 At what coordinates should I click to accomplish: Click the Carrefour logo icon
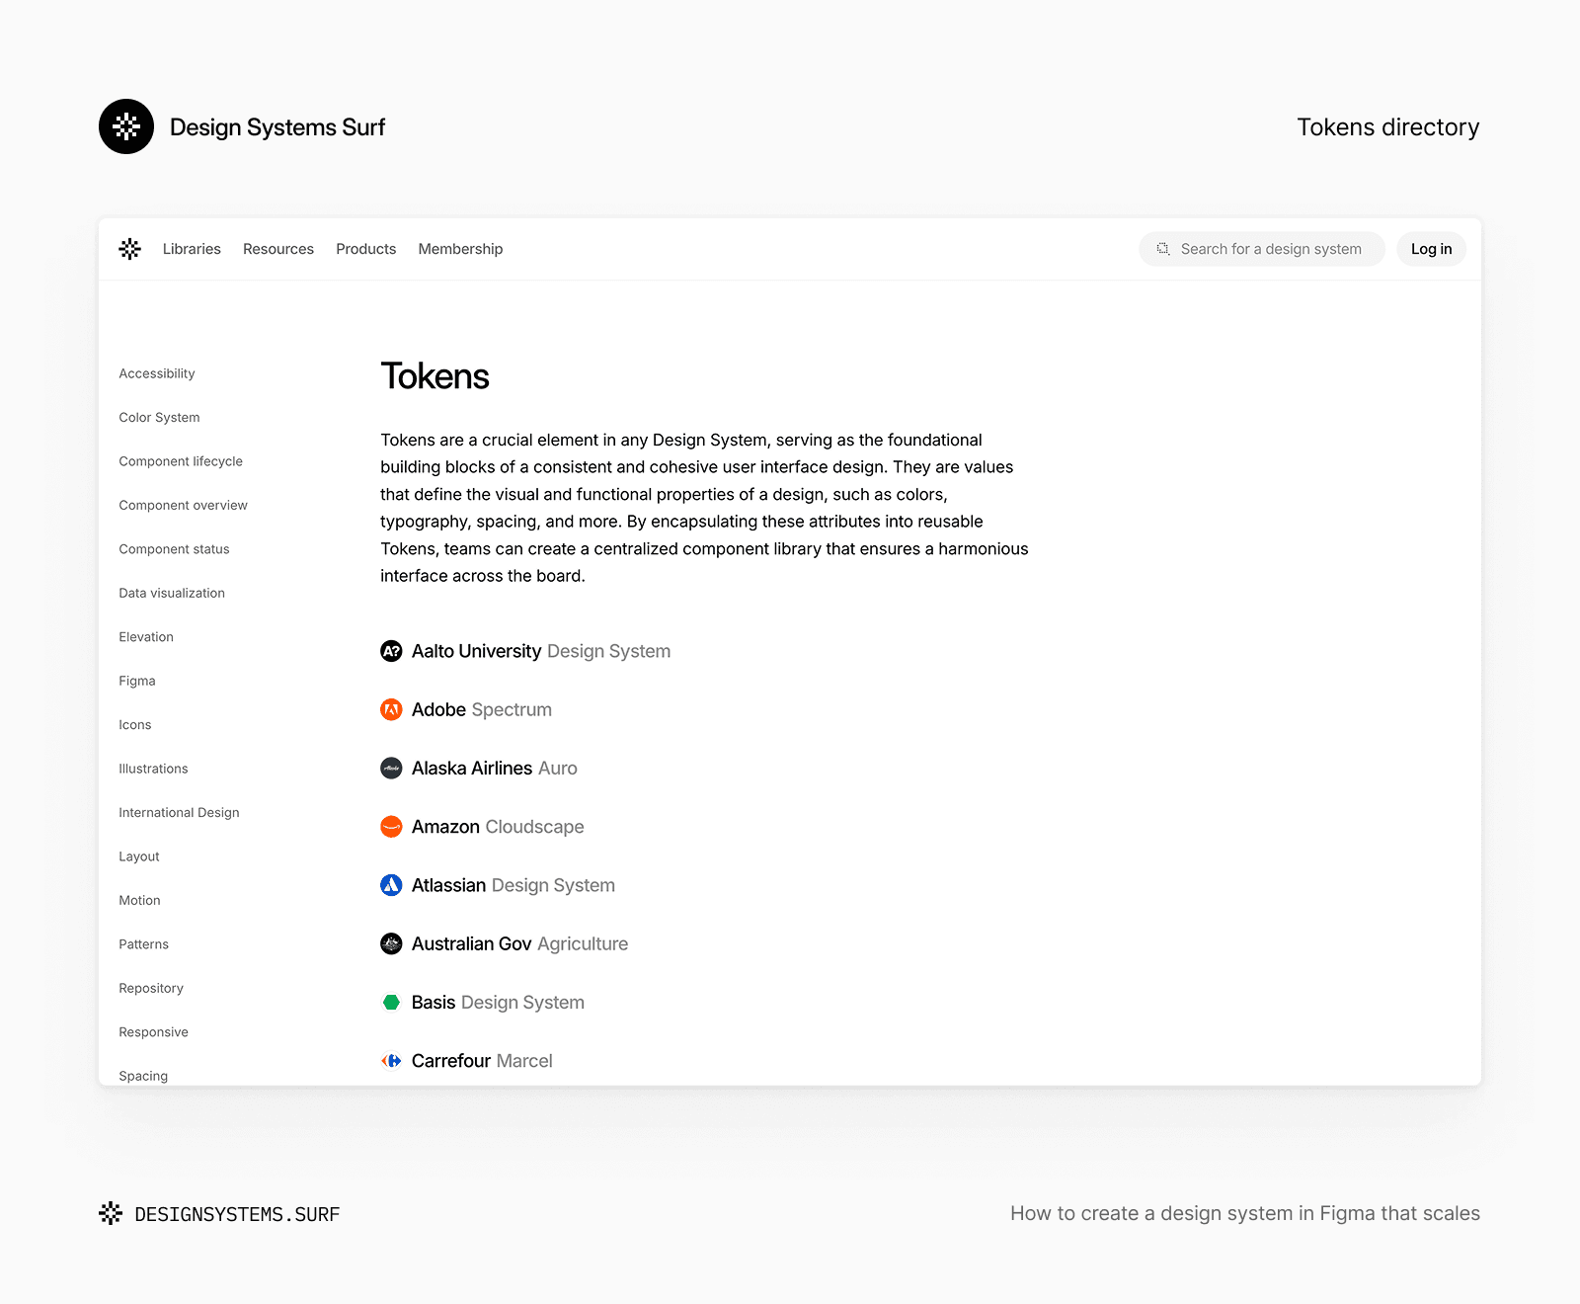(391, 1060)
